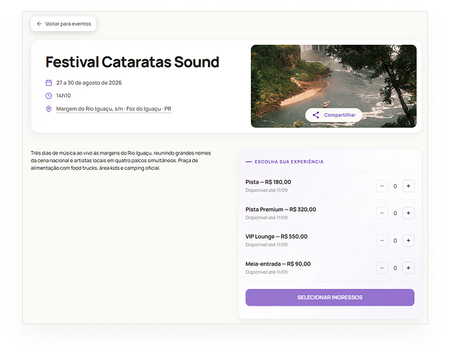450x358 pixels.
Task: Click 'Disponível até 11/09' under Meia-entrada
Action: (x=266, y=272)
